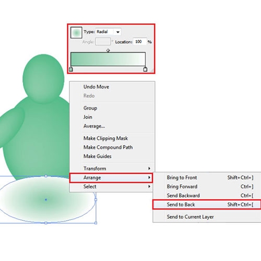Select the gradient midpoint diamond slider

point(108,51)
